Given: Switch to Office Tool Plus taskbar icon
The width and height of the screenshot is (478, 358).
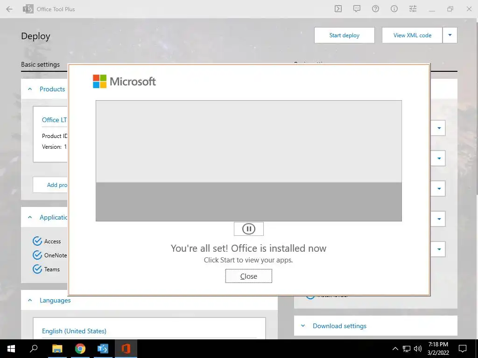Looking at the screenshot, I should click(x=103, y=349).
